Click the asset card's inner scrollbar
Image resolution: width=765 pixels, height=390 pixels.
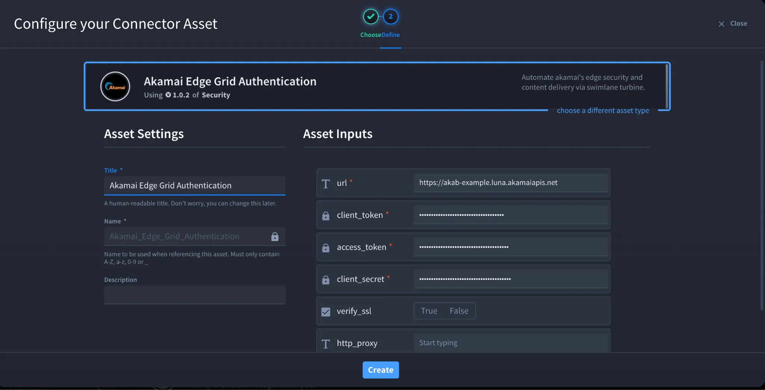tap(666, 86)
